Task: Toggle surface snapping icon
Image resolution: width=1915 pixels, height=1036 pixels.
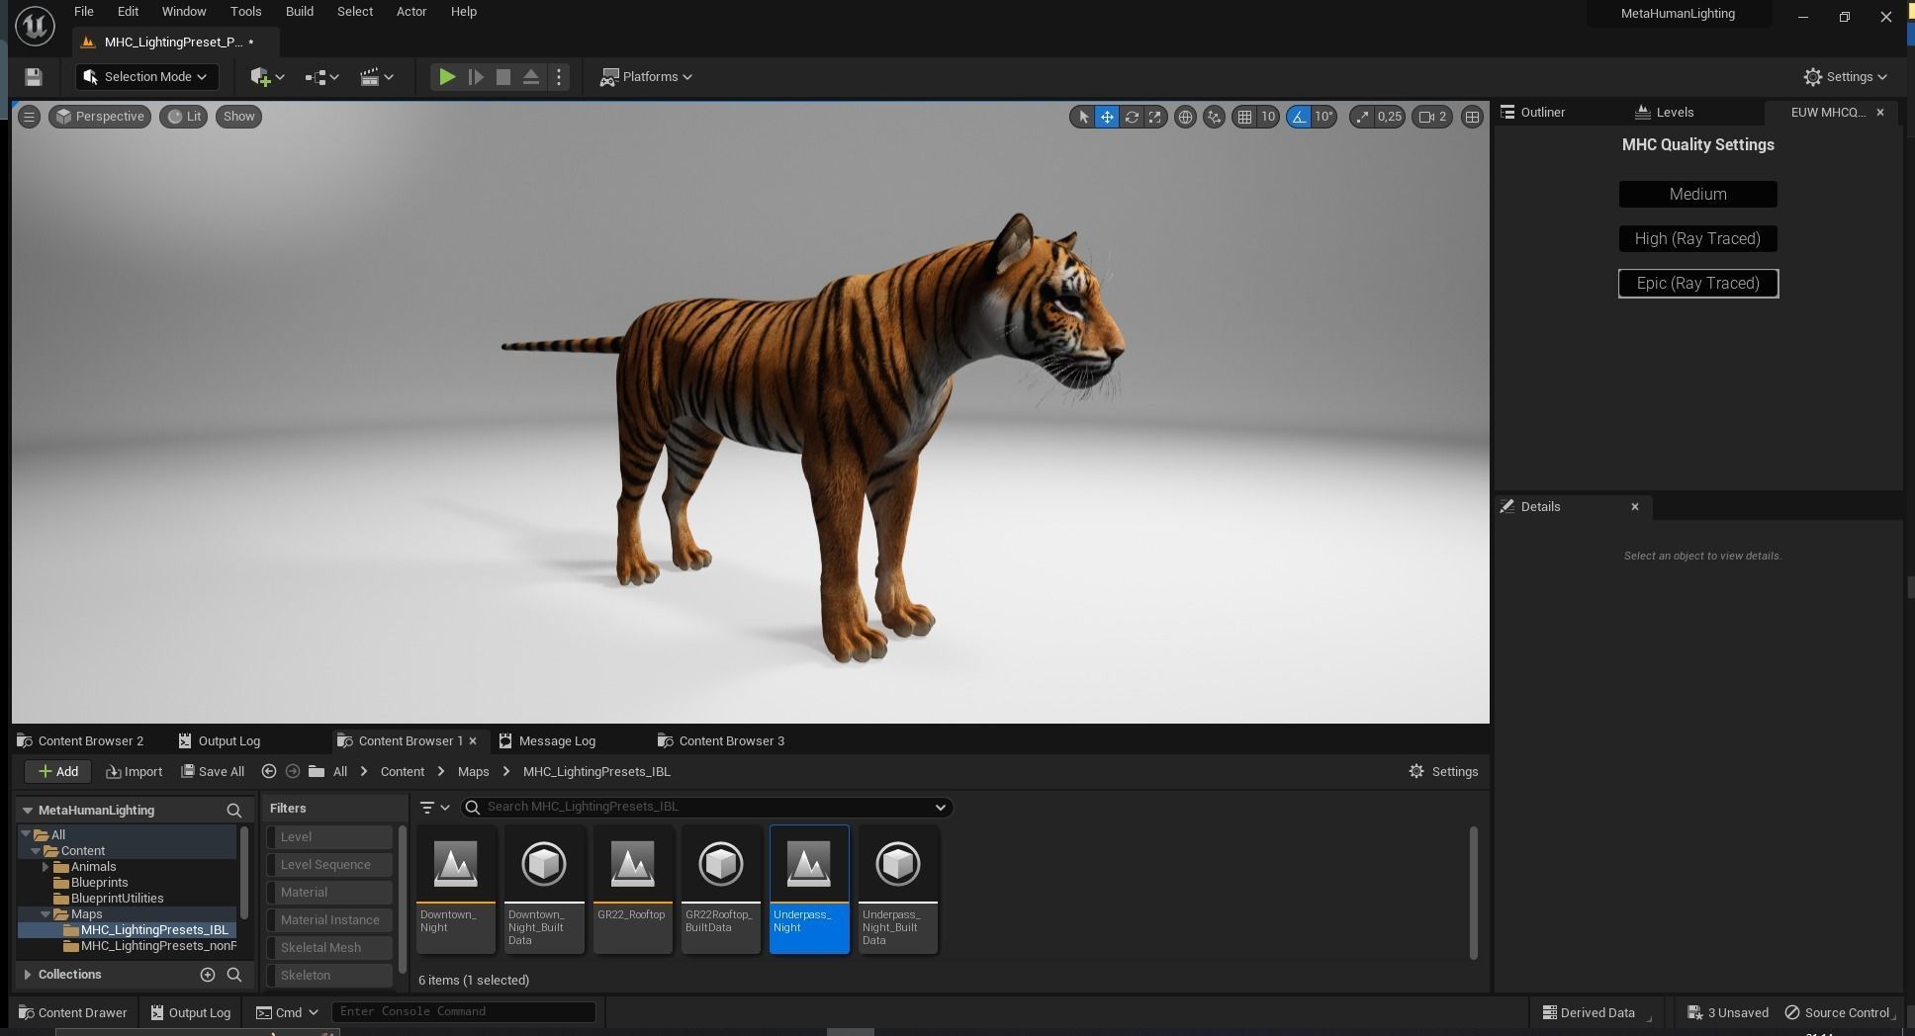Action: coord(1215,117)
